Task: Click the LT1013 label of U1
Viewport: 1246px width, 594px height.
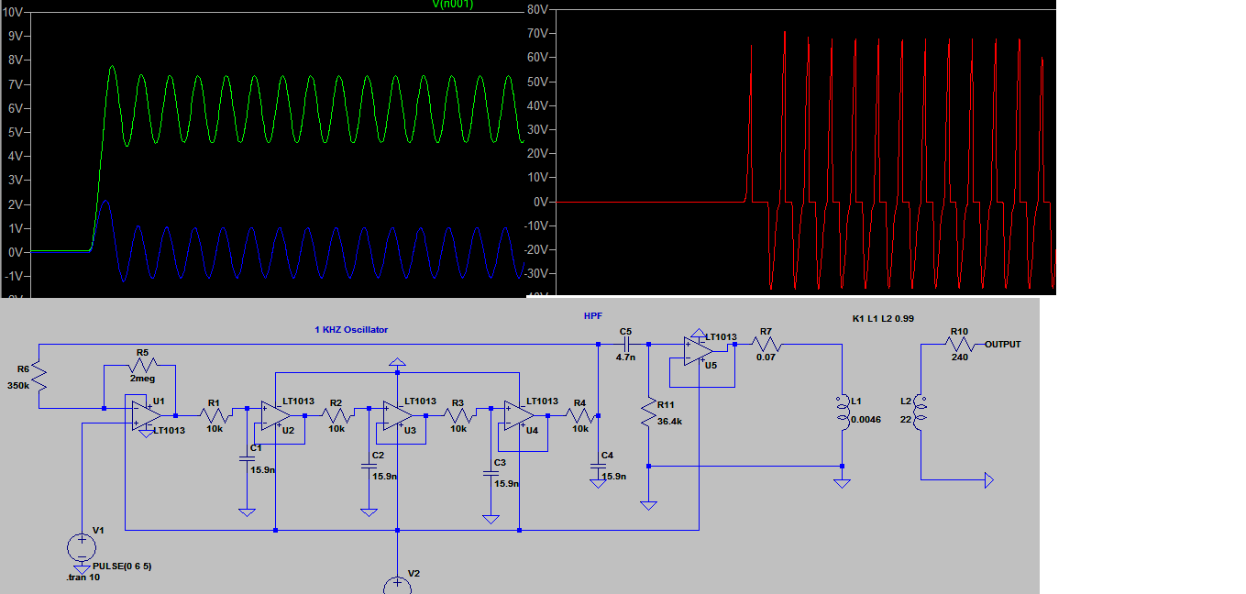Action: coord(169,430)
